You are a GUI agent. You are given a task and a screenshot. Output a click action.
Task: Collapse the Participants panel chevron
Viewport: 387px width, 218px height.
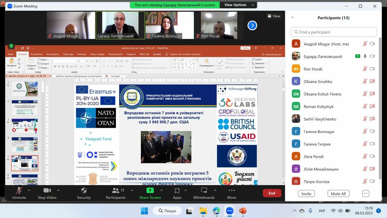click(292, 17)
